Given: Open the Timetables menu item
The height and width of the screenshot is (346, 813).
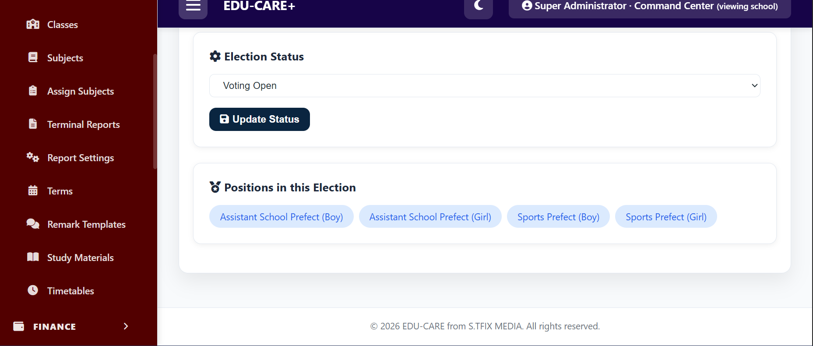Looking at the screenshot, I should 70,291.
